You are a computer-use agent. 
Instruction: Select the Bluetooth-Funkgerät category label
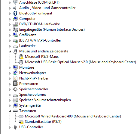coord(36,13)
